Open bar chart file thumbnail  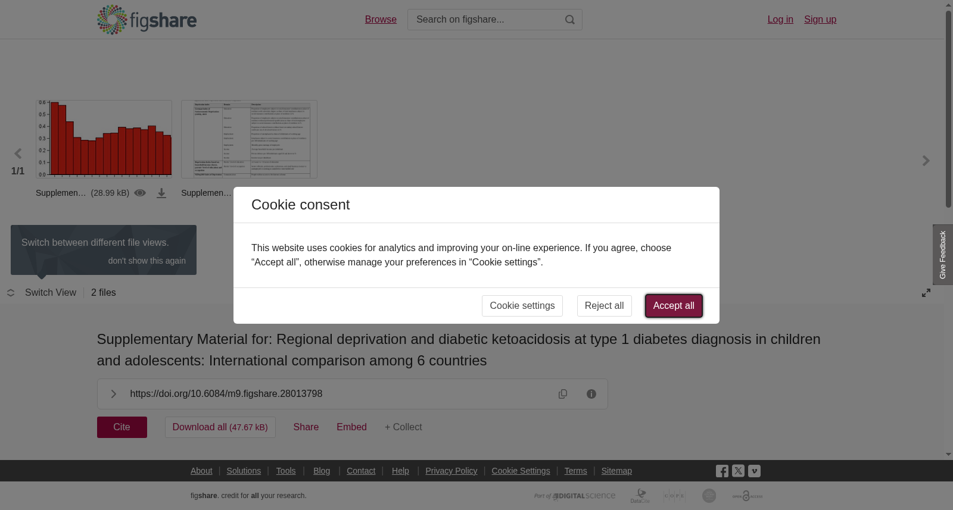[x=104, y=139]
